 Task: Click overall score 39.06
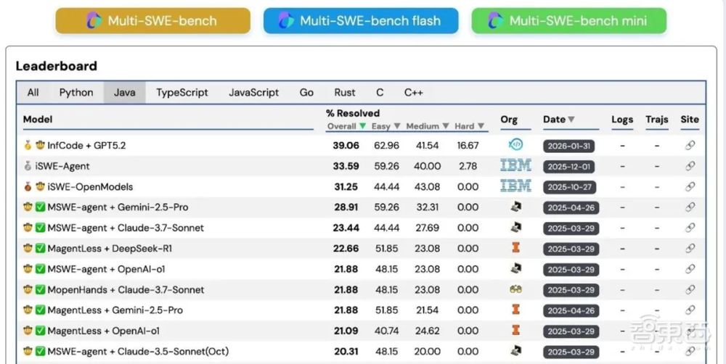(346, 145)
